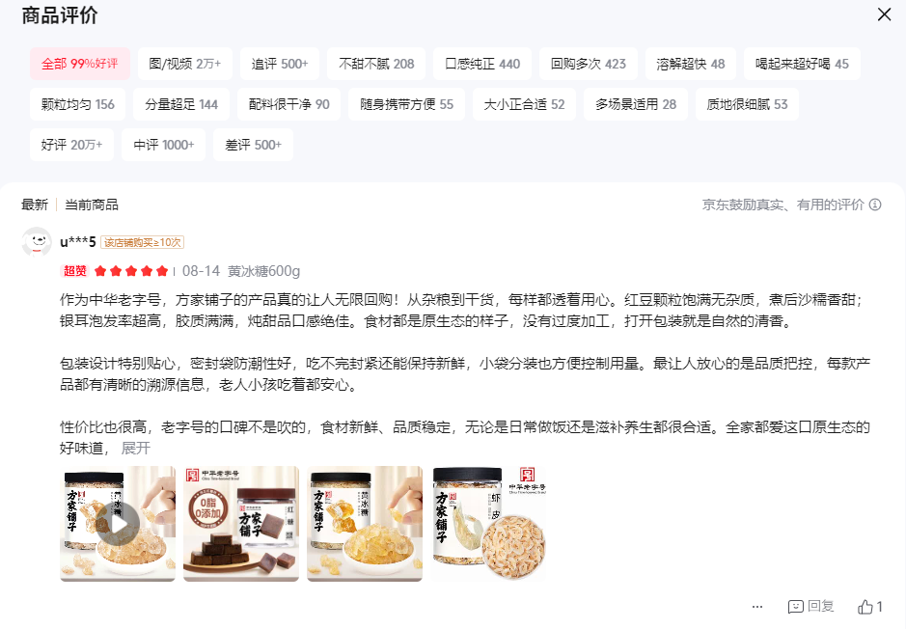Switch to the 最新 sort tab
Image resolution: width=906 pixels, height=629 pixels.
[35, 205]
